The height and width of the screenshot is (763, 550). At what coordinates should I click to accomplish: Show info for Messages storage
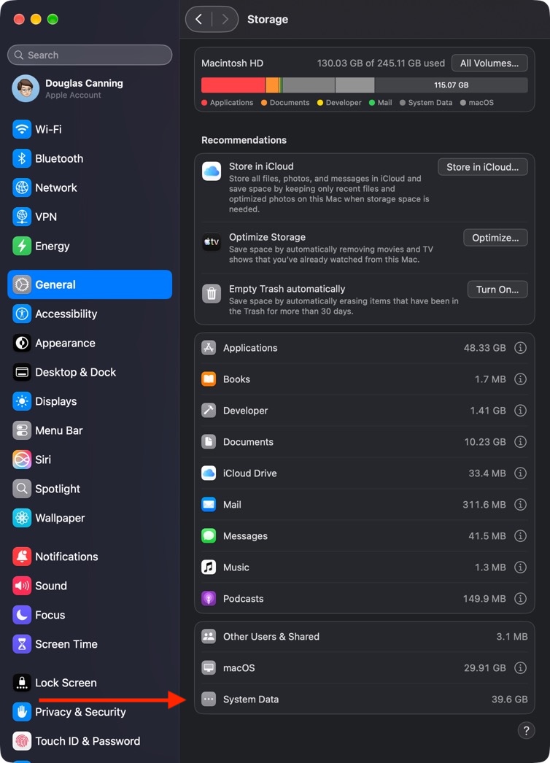pos(520,535)
